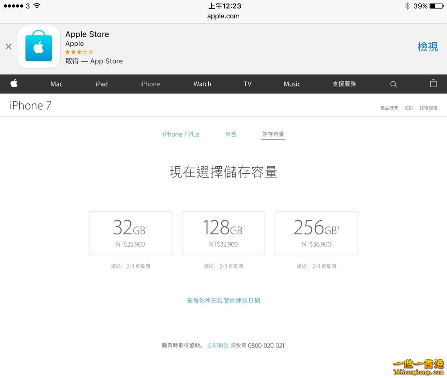Tap the Apple Store app icon
Screen dimensions: 447x378
pos(38,47)
